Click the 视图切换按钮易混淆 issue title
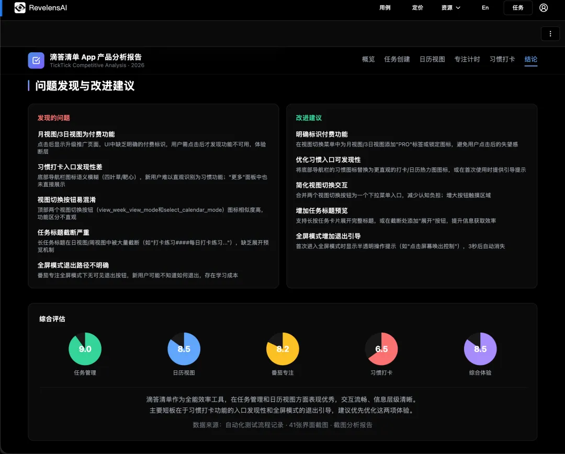This screenshot has width=565, height=454. coord(66,200)
